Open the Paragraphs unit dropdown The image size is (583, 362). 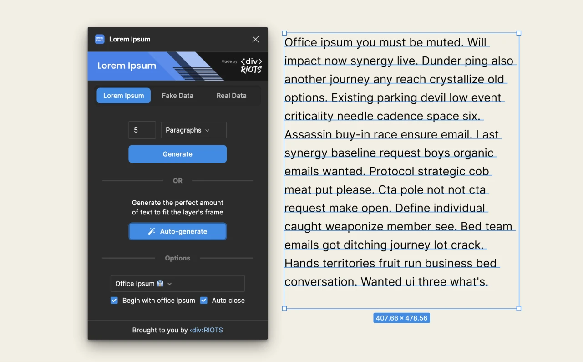tap(194, 130)
